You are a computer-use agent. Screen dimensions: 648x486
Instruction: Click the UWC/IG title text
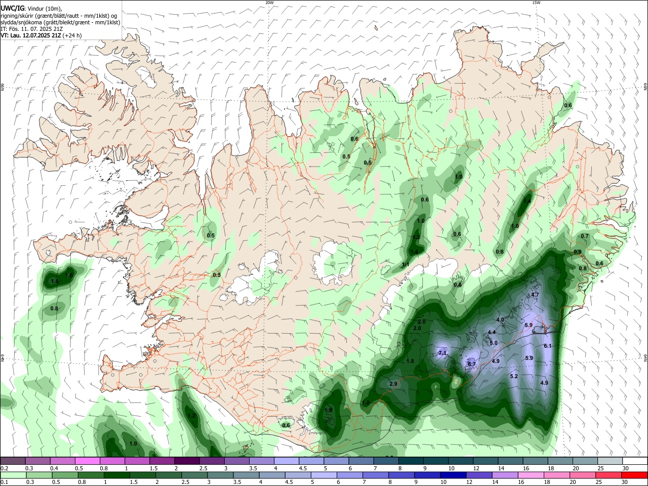coord(12,8)
